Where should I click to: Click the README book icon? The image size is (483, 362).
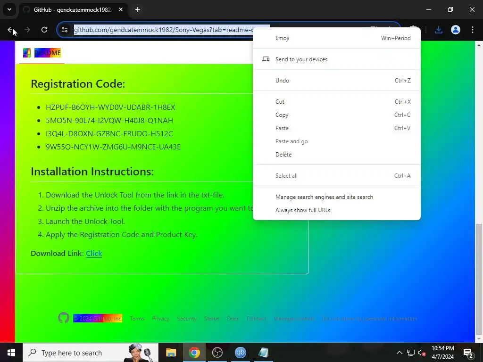click(27, 53)
